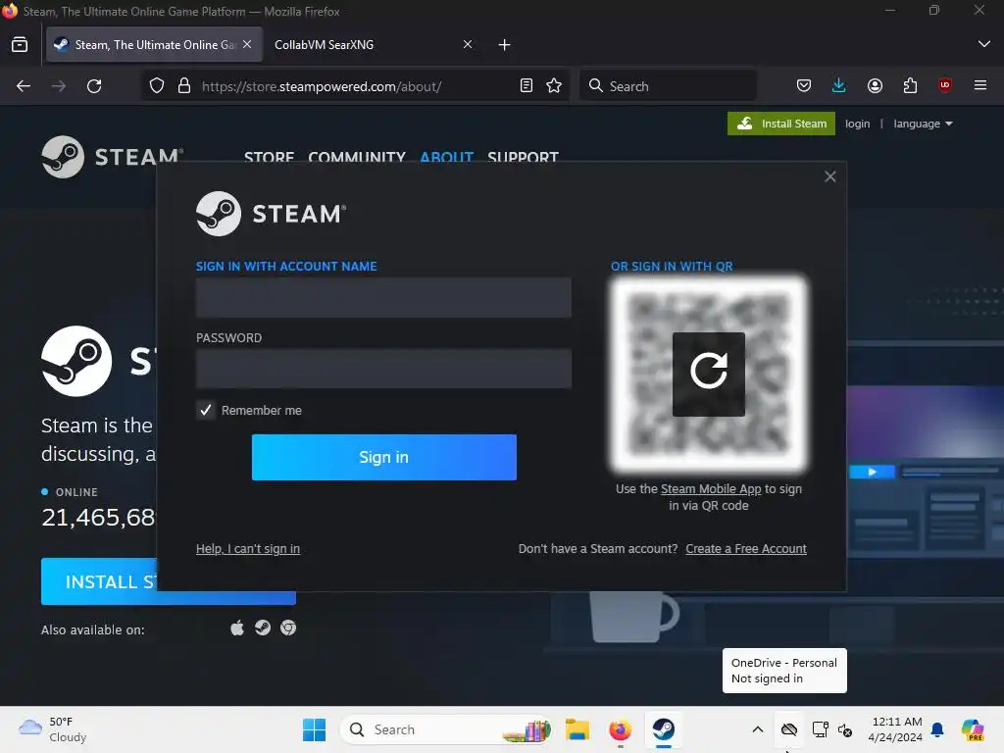The height and width of the screenshot is (753, 1004).
Task: Close the Steam sign-in dialog
Action: (829, 176)
